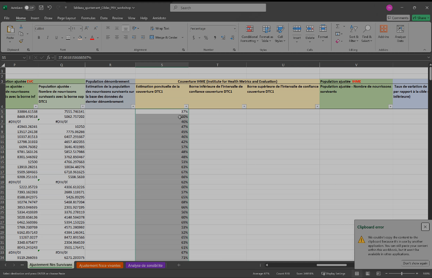Image resolution: width=432 pixels, height=278 pixels.
Task: Open Conditional Formatting in the ribbon
Action: [x=249, y=34]
